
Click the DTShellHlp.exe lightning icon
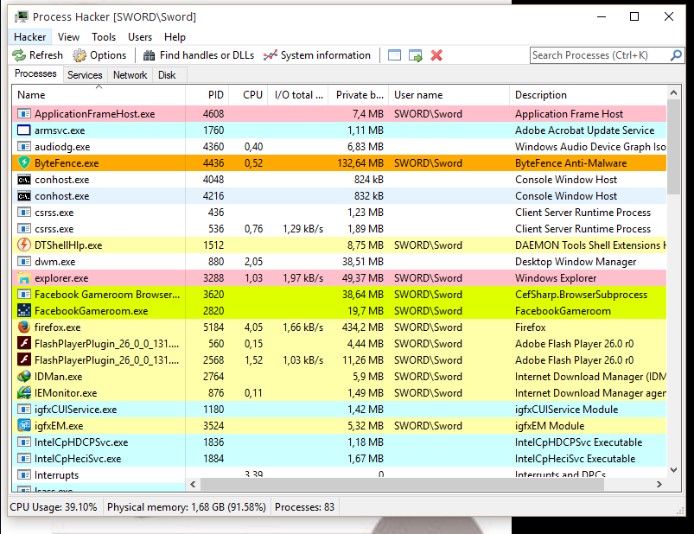coord(24,245)
